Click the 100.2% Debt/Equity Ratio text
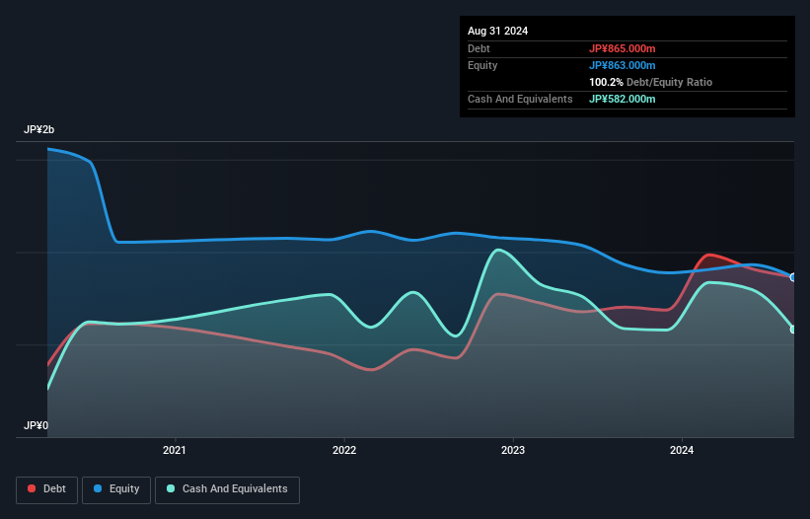This screenshot has width=810, height=519. (650, 82)
